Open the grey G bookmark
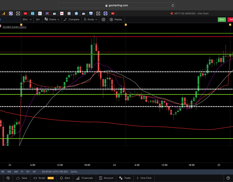 (69, 14)
